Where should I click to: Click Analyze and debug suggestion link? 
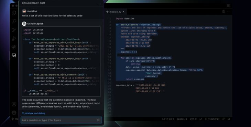[35, 113]
